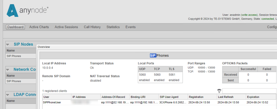Sort by Expiration column header
The image size is (277, 109).
pyautogui.click(x=253, y=97)
